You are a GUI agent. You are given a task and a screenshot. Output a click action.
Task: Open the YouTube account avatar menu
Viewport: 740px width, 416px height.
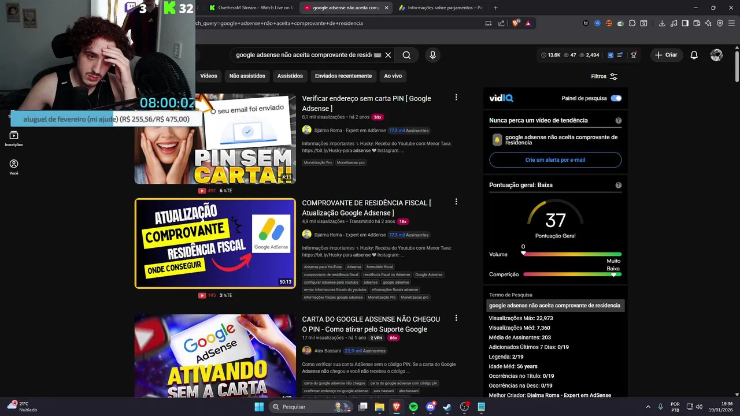pos(716,55)
